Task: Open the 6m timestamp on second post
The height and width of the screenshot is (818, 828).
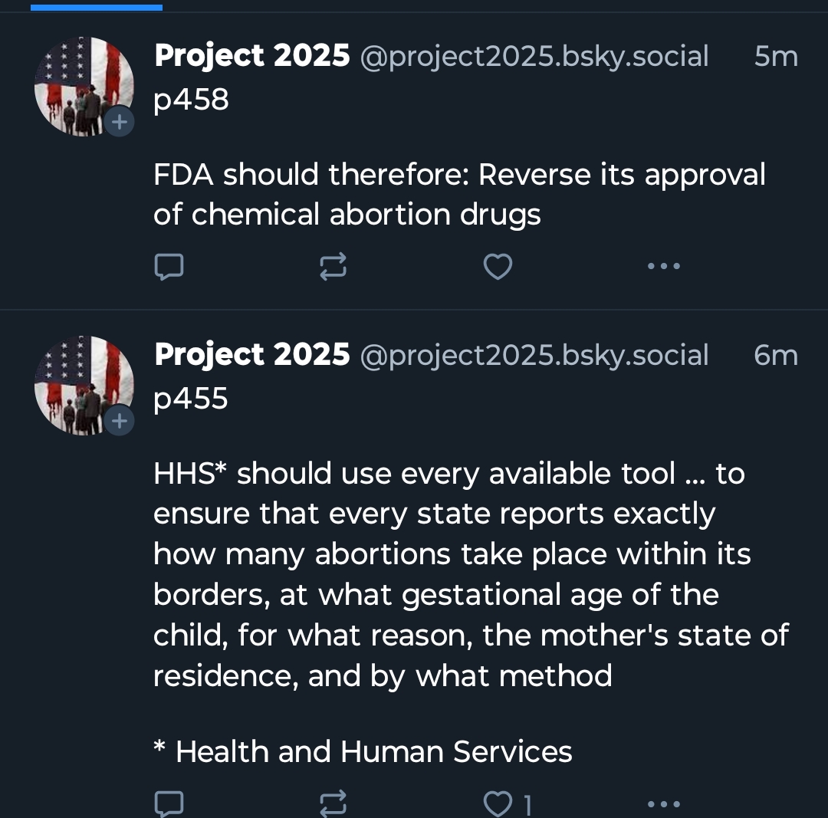Action: tap(776, 356)
